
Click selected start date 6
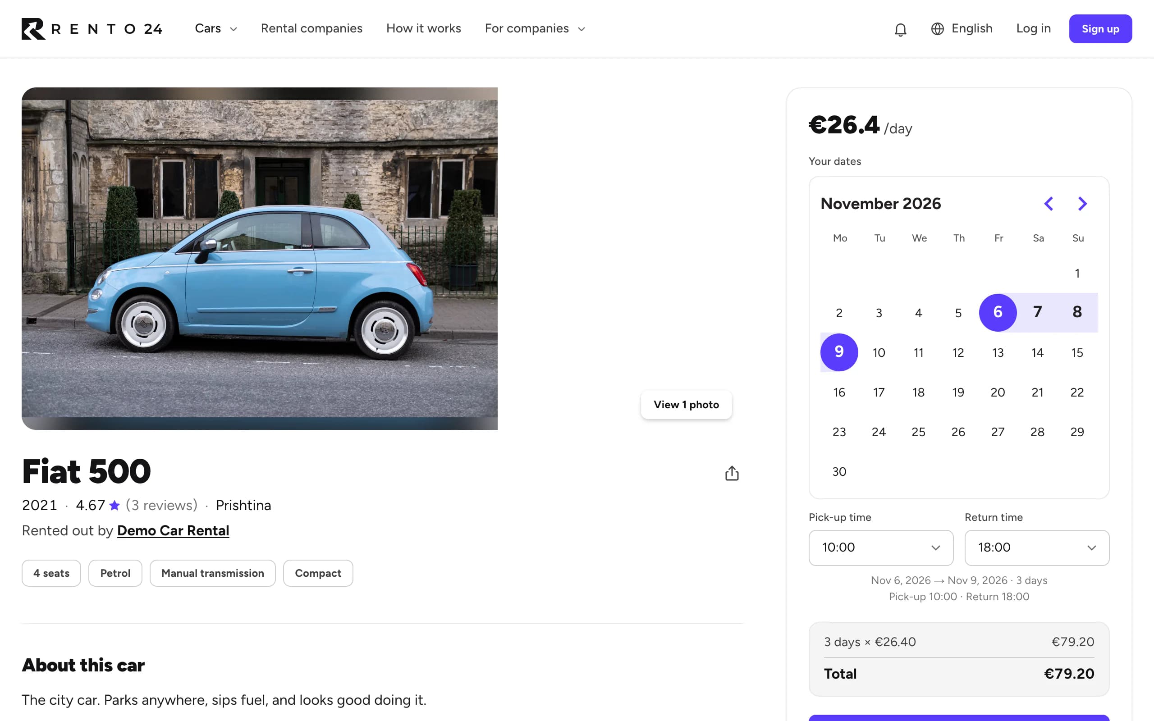click(x=998, y=312)
